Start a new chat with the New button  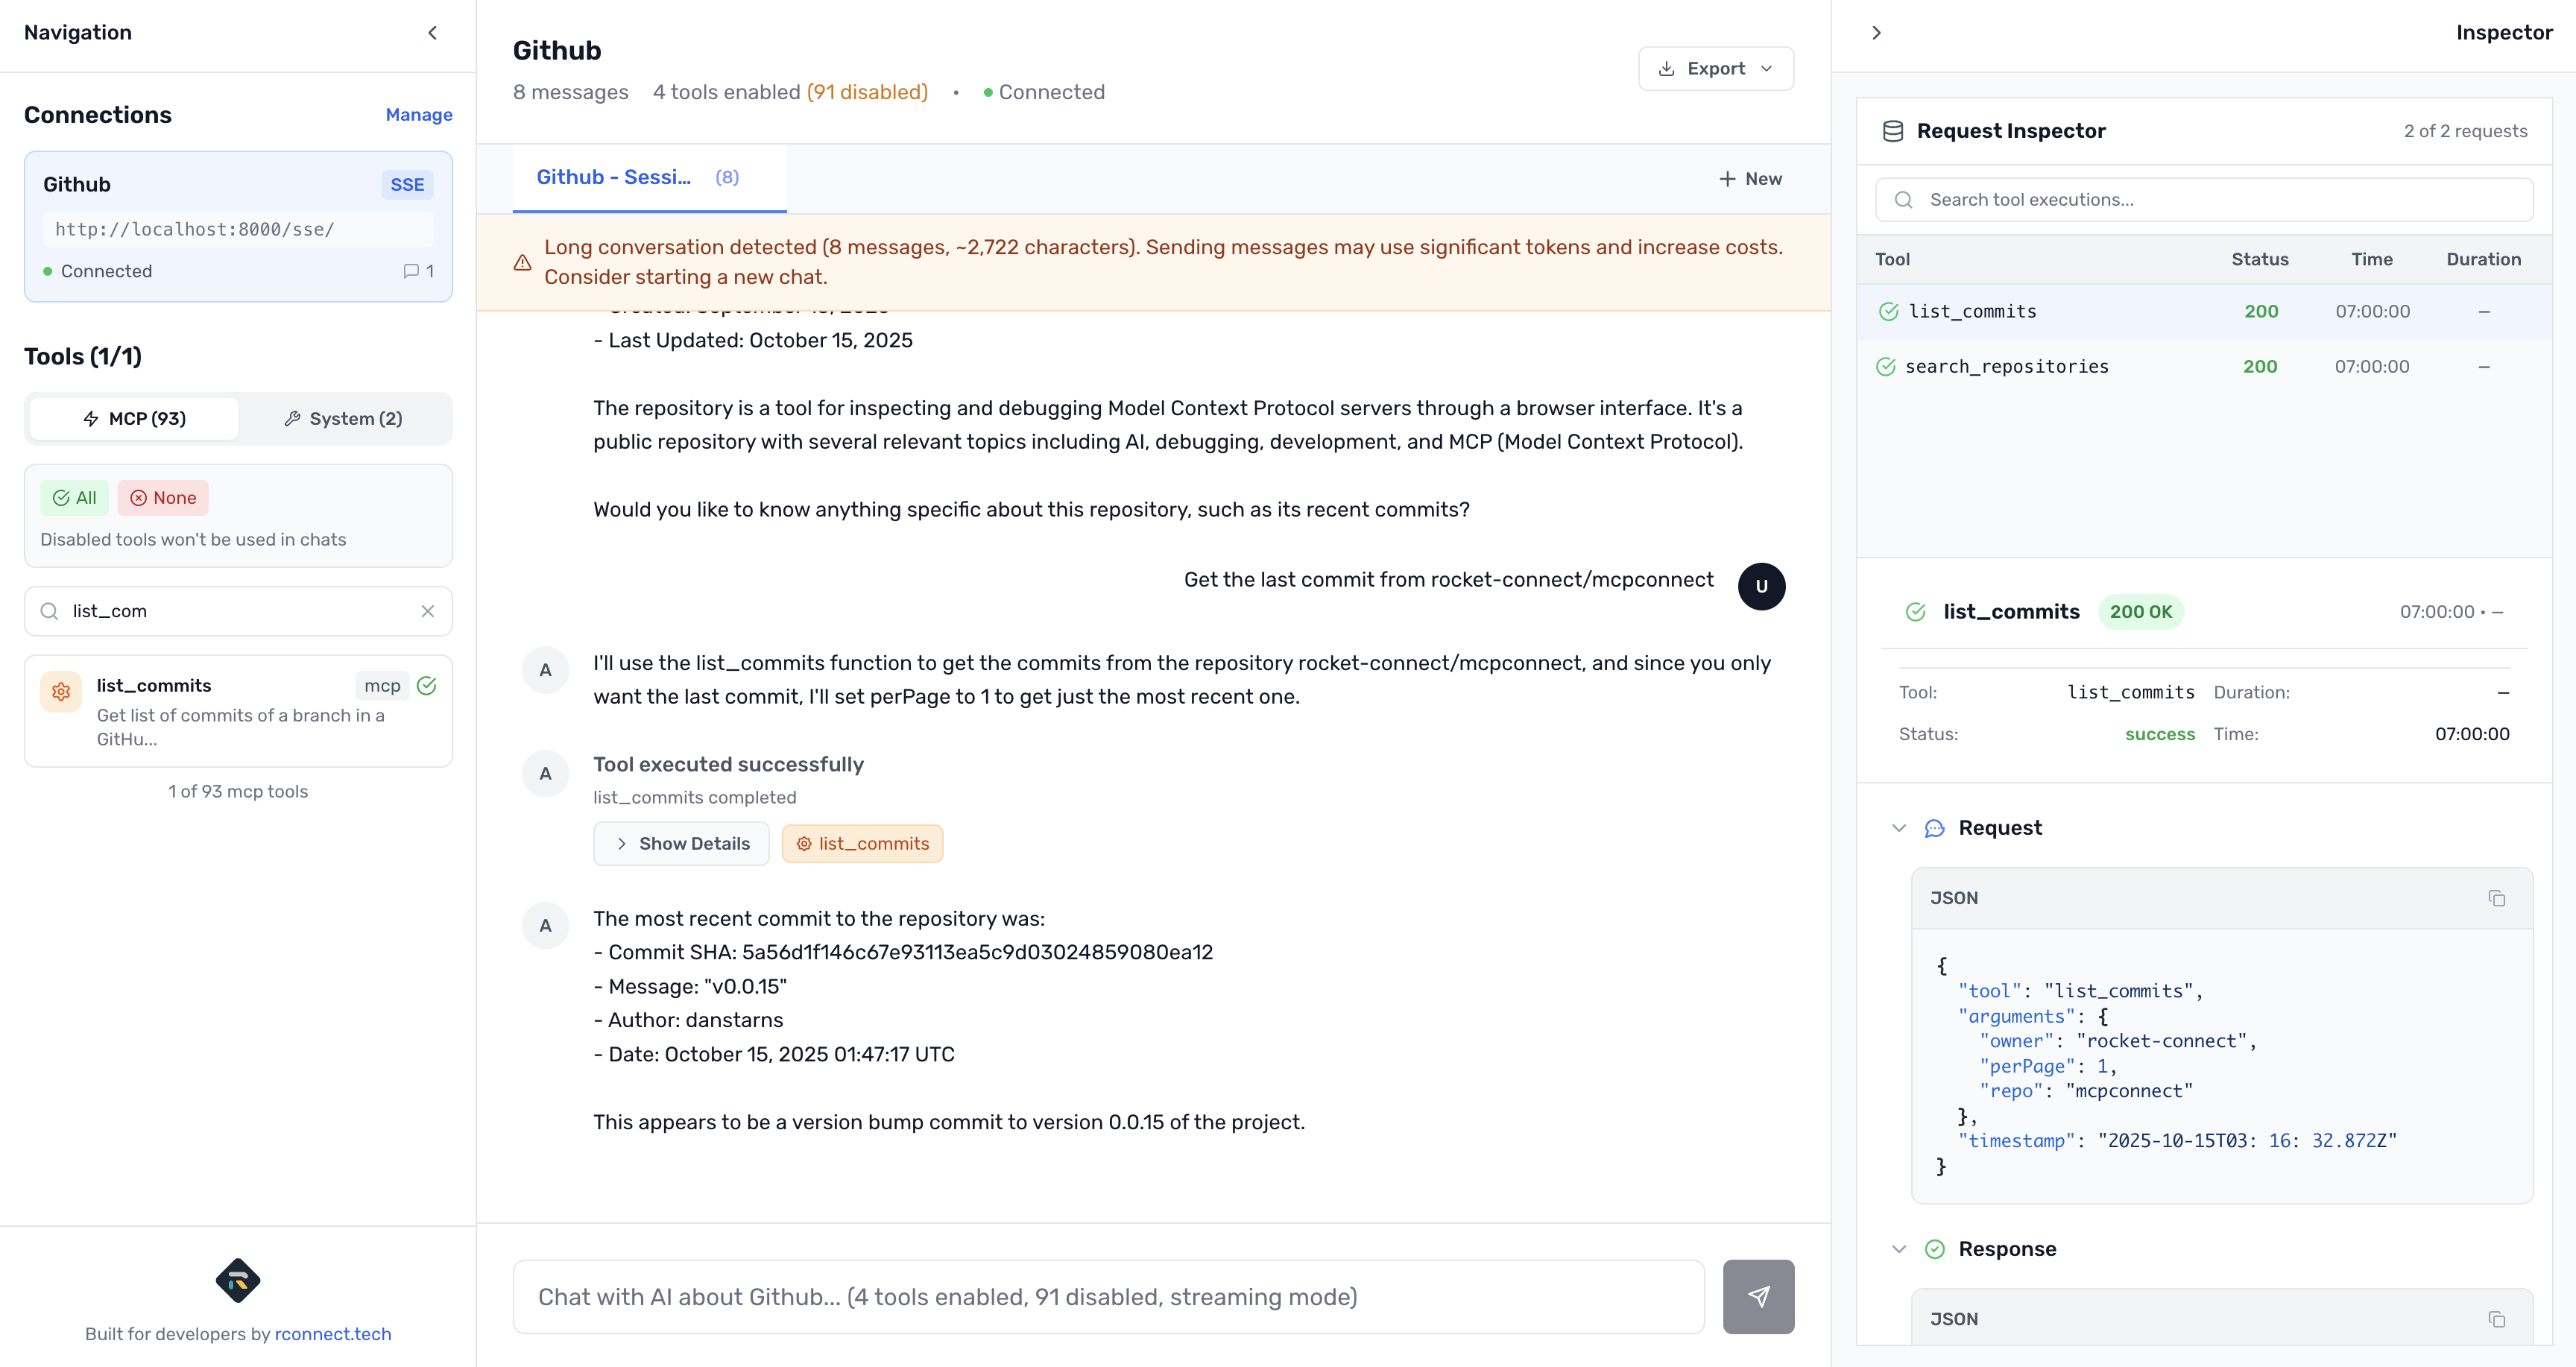point(1750,178)
